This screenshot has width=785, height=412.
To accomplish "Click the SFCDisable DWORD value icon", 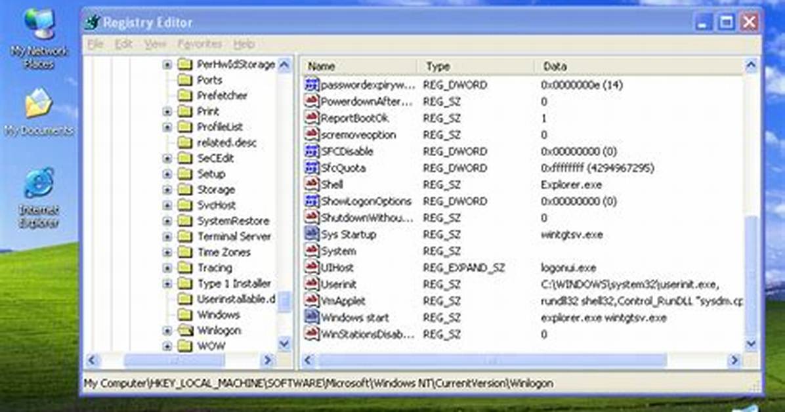I will [x=311, y=151].
